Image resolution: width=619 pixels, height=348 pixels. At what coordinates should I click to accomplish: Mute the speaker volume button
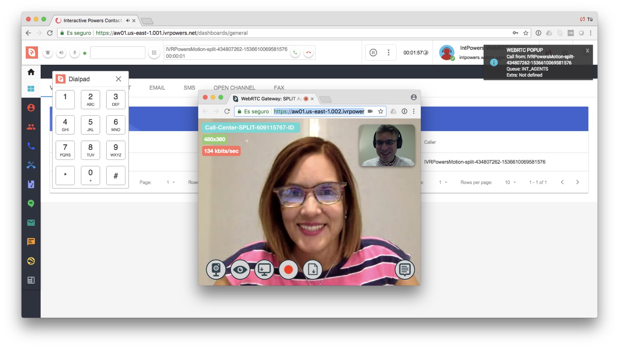pos(61,53)
